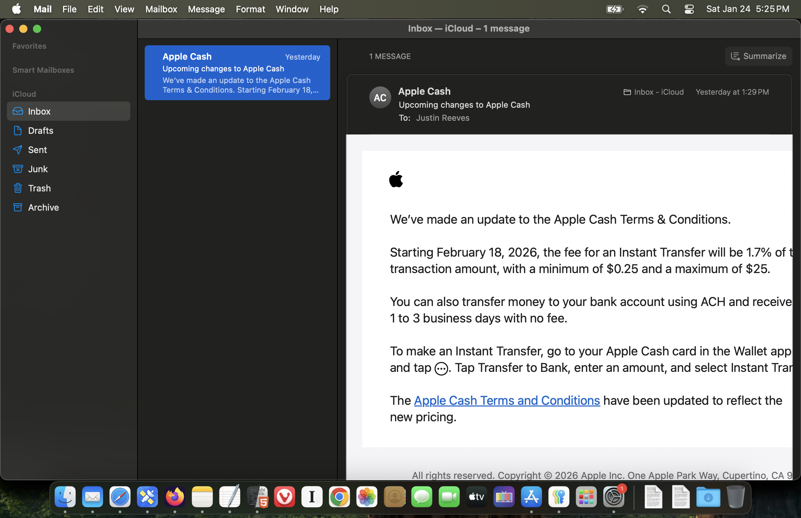Open Control Center in menu bar
This screenshot has width=801, height=518.
pos(689,9)
